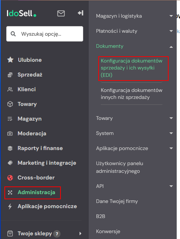180x239 pixels.
Task: Select the Ulubione star icon
Action: [10, 60]
